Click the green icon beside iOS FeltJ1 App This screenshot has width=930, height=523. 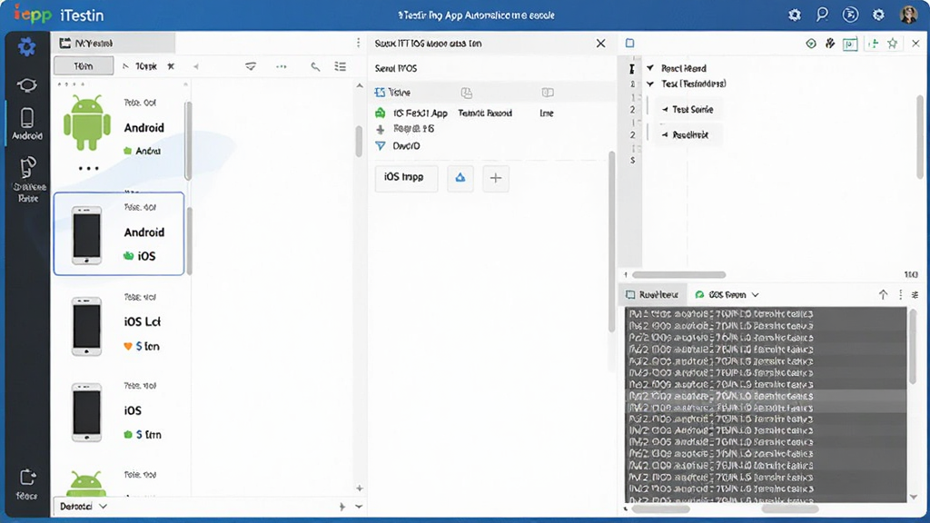[x=381, y=113]
